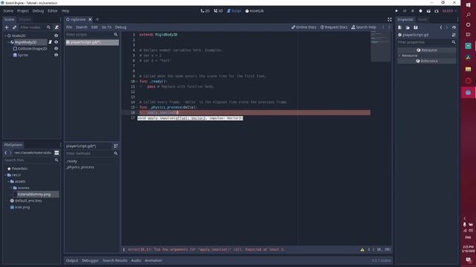Open Inspector tools next to playerScript.gd
The image size is (476, 267).
point(454,35)
